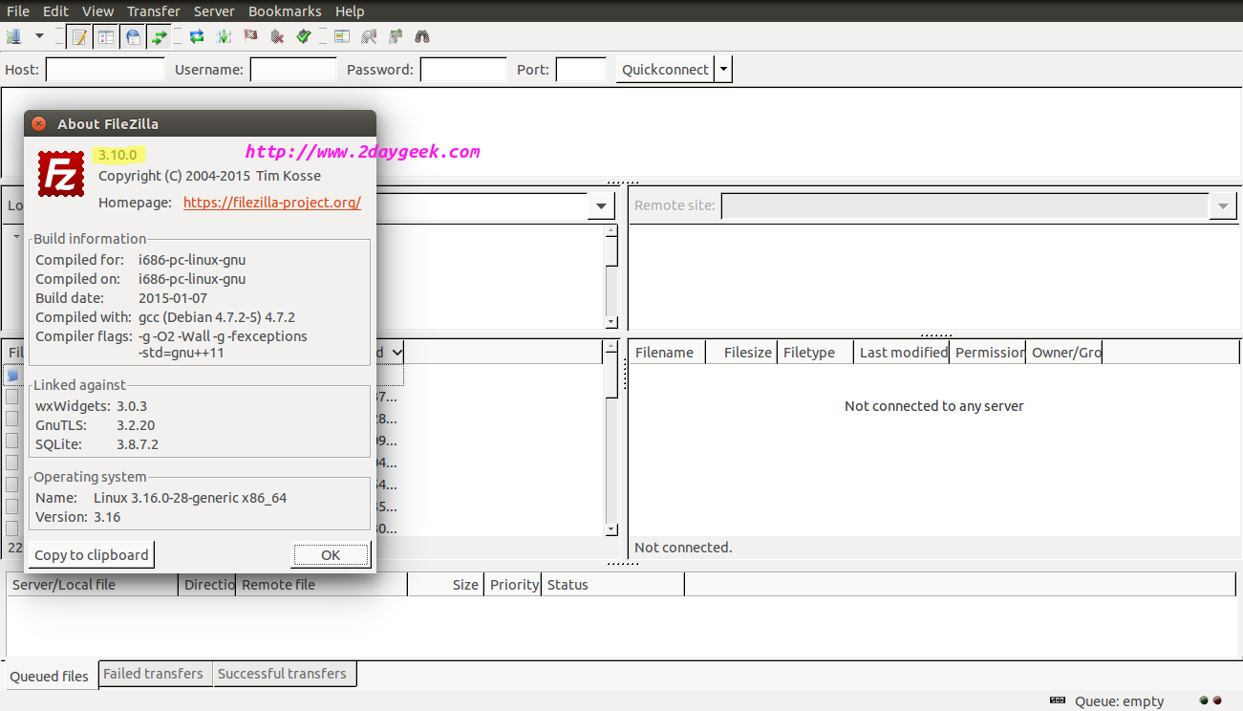Image resolution: width=1243 pixels, height=711 pixels.
Task: Collapse the local directory tree root node
Action: [16, 236]
